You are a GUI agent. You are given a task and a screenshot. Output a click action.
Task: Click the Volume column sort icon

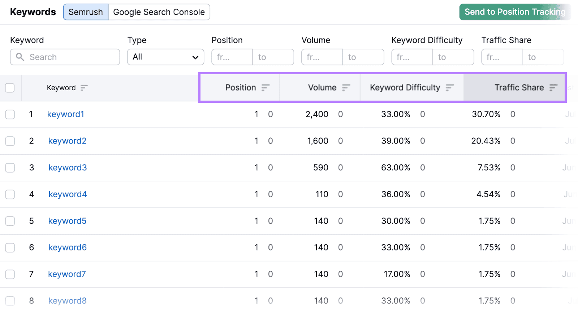click(x=346, y=88)
